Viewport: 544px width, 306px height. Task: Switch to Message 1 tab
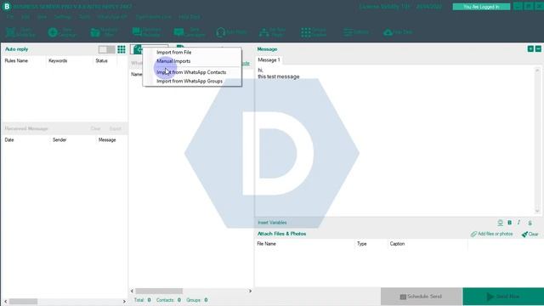click(x=269, y=60)
